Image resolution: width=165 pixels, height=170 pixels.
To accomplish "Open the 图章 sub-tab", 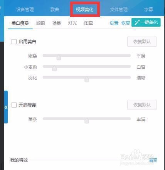I will pos(89,23).
